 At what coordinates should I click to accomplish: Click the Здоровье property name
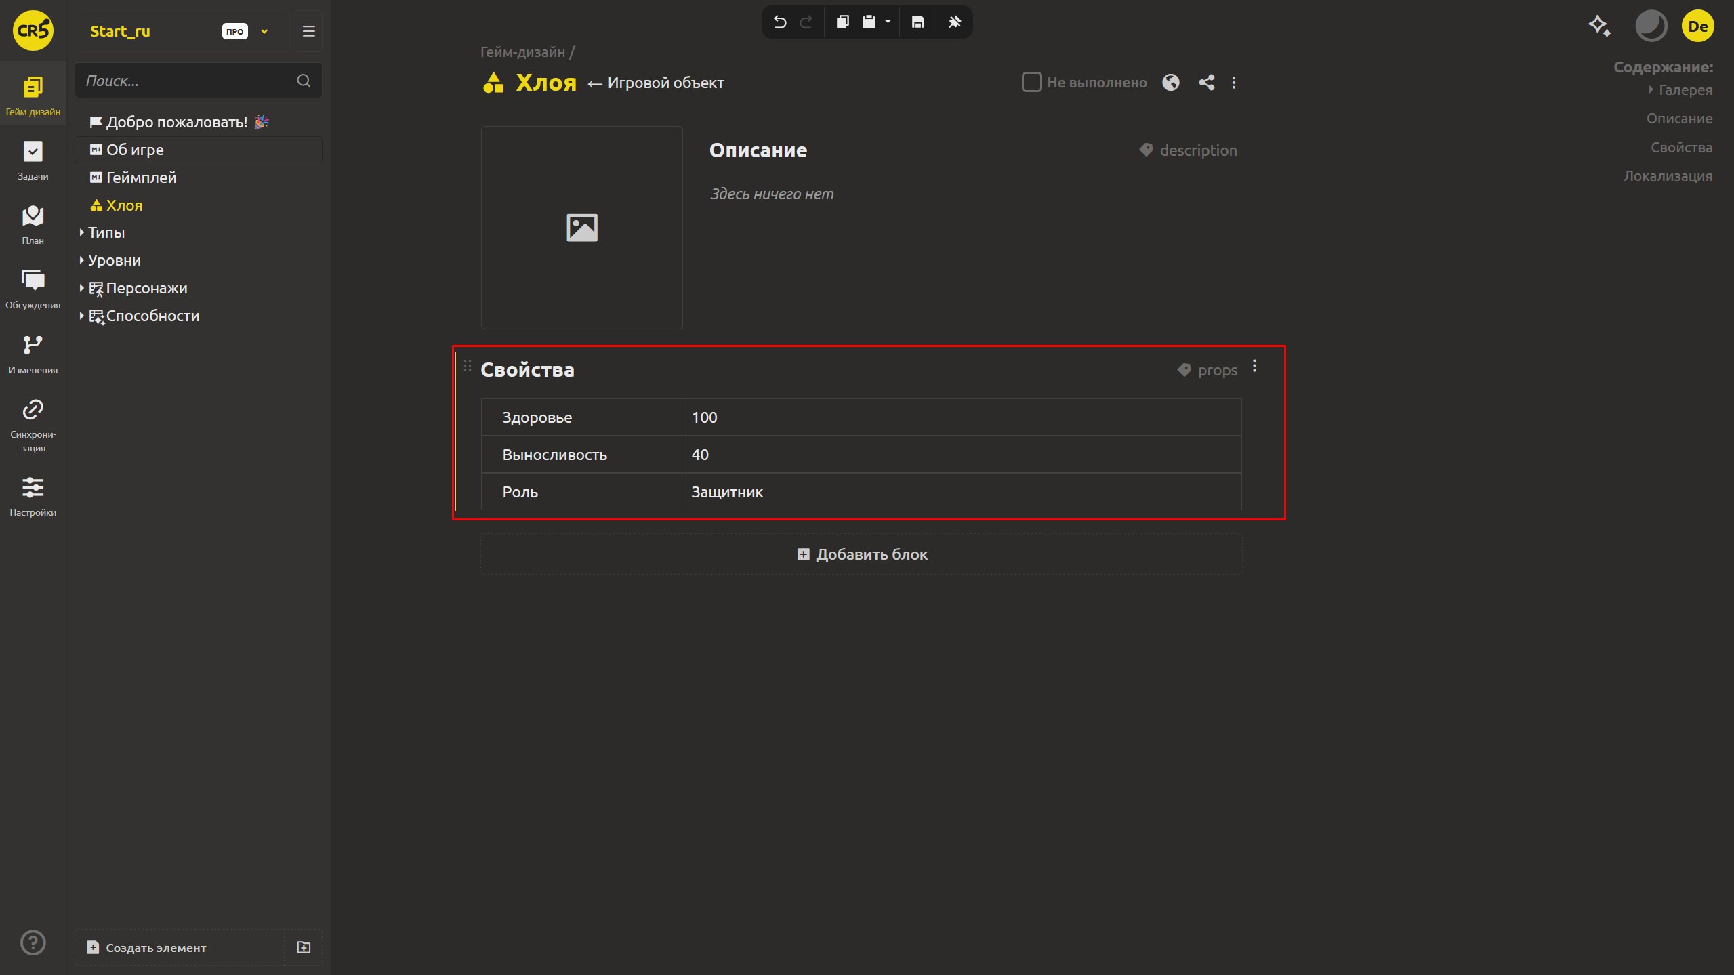537,417
